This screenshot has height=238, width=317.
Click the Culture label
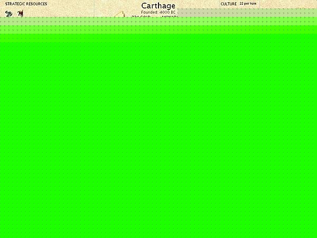[229, 4]
